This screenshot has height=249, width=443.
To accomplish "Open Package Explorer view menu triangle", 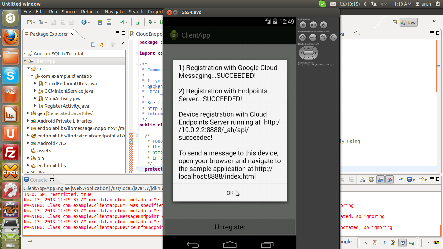I will click(x=122, y=43).
